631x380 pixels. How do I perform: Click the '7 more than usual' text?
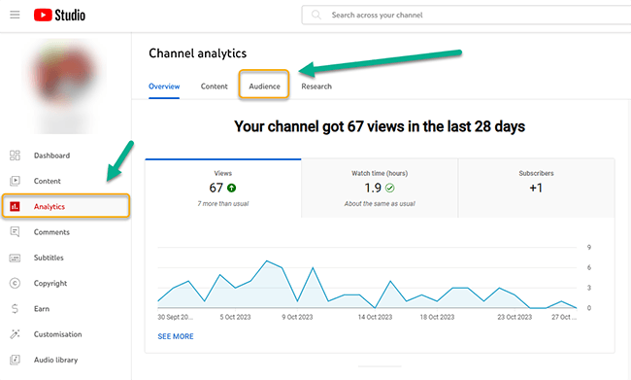(223, 204)
